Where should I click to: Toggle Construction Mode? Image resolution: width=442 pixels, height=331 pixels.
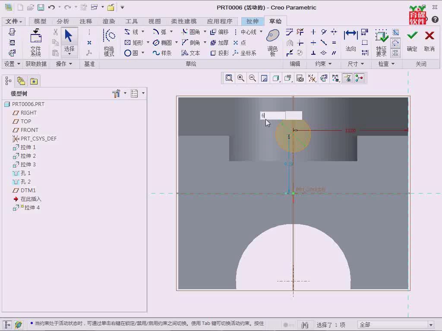point(109,42)
